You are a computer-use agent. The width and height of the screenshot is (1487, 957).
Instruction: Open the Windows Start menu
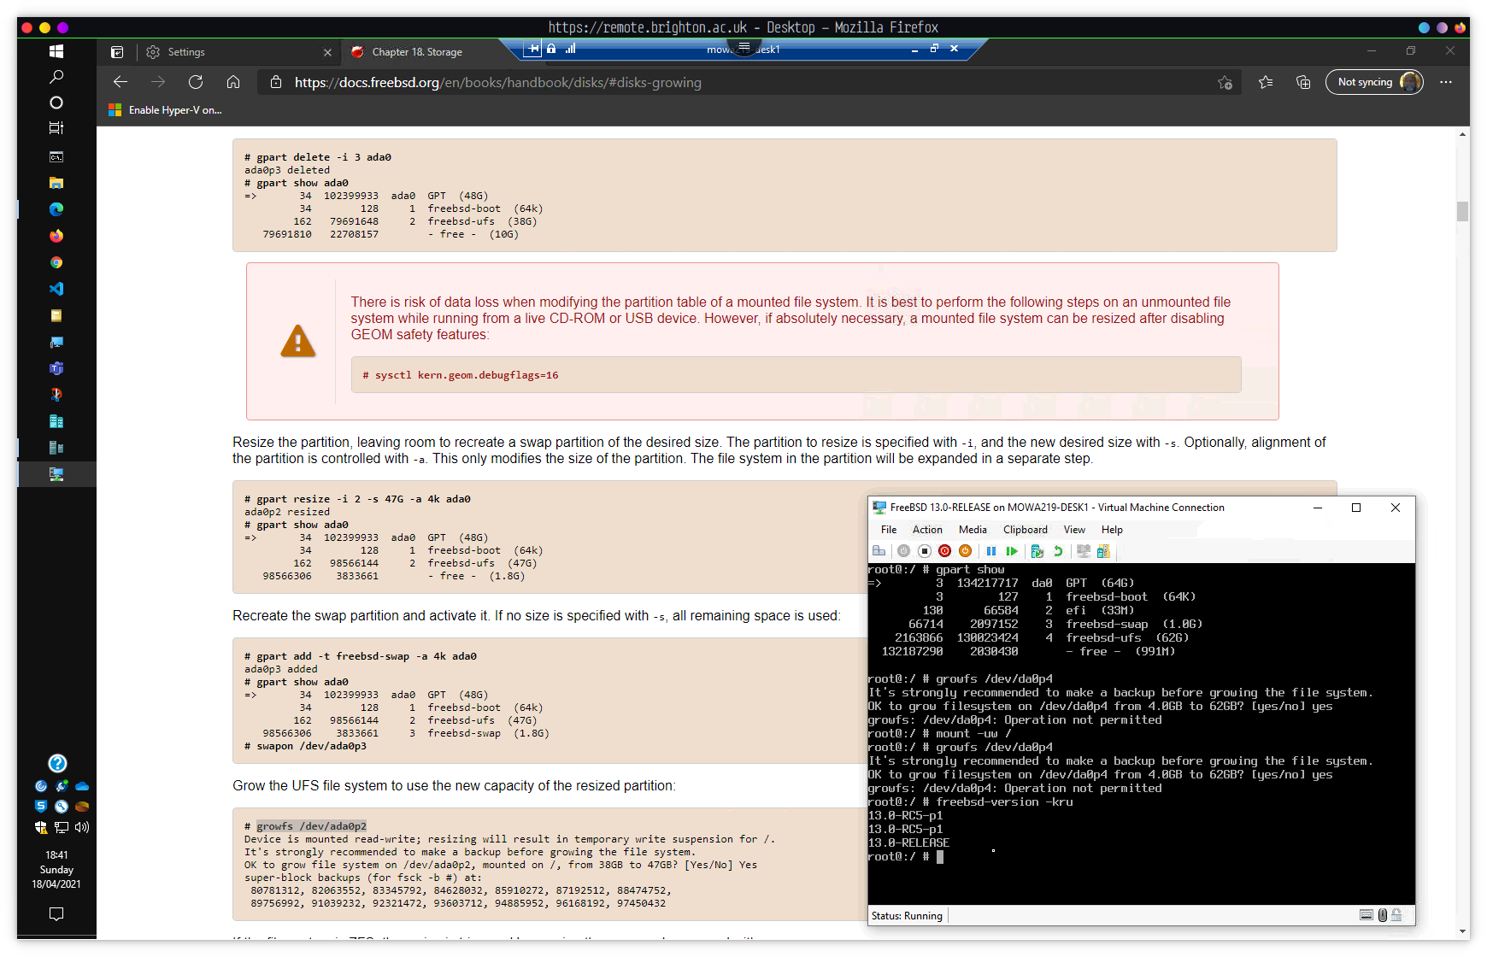coord(56,51)
